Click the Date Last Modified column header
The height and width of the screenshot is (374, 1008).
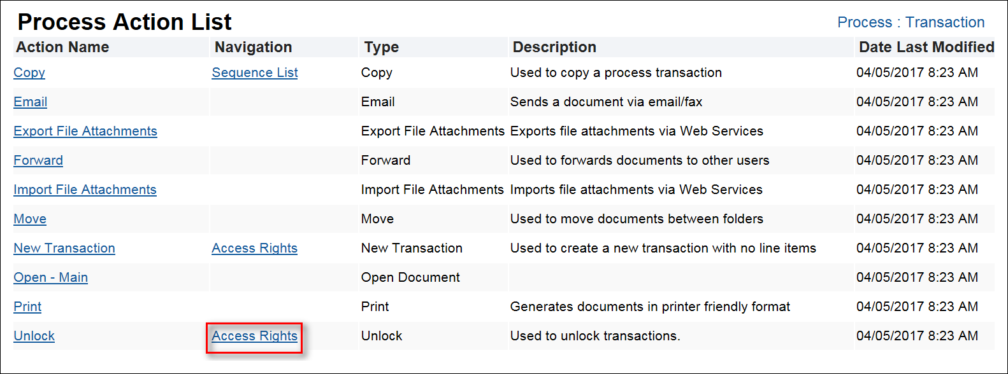click(926, 47)
